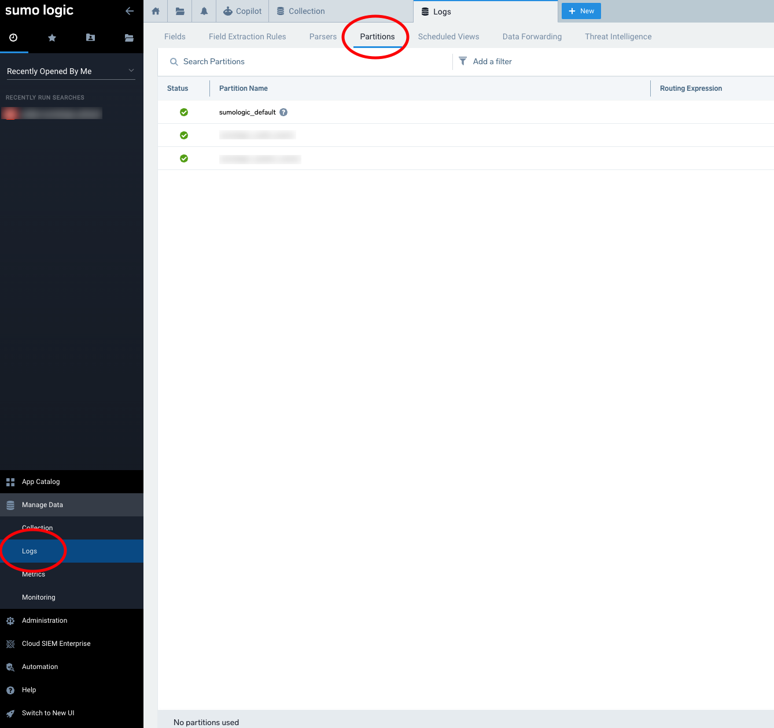Click the Routing Expression column header
774x728 pixels.
click(x=691, y=88)
